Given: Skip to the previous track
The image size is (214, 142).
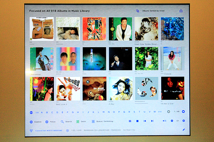Looking at the screenshot, I should [145, 121].
